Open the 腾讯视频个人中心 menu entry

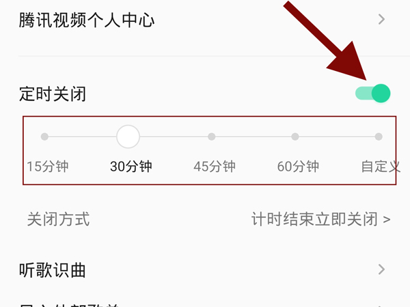point(205,20)
